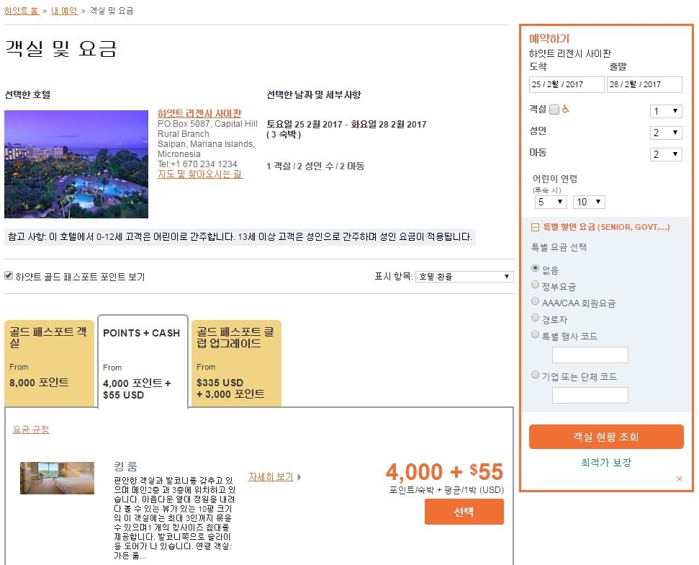The height and width of the screenshot is (565, 699).
Task: Click the 킹 룸 room photo thumbnail
Action: point(57,478)
